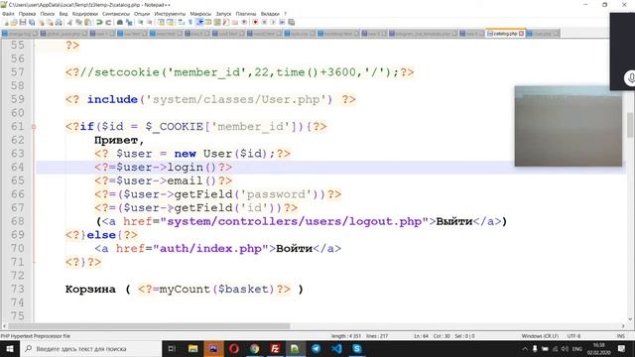The height and width of the screenshot is (357, 635).
Task: Open Task View on the taskbar
Action: pyautogui.click(x=172, y=349)
